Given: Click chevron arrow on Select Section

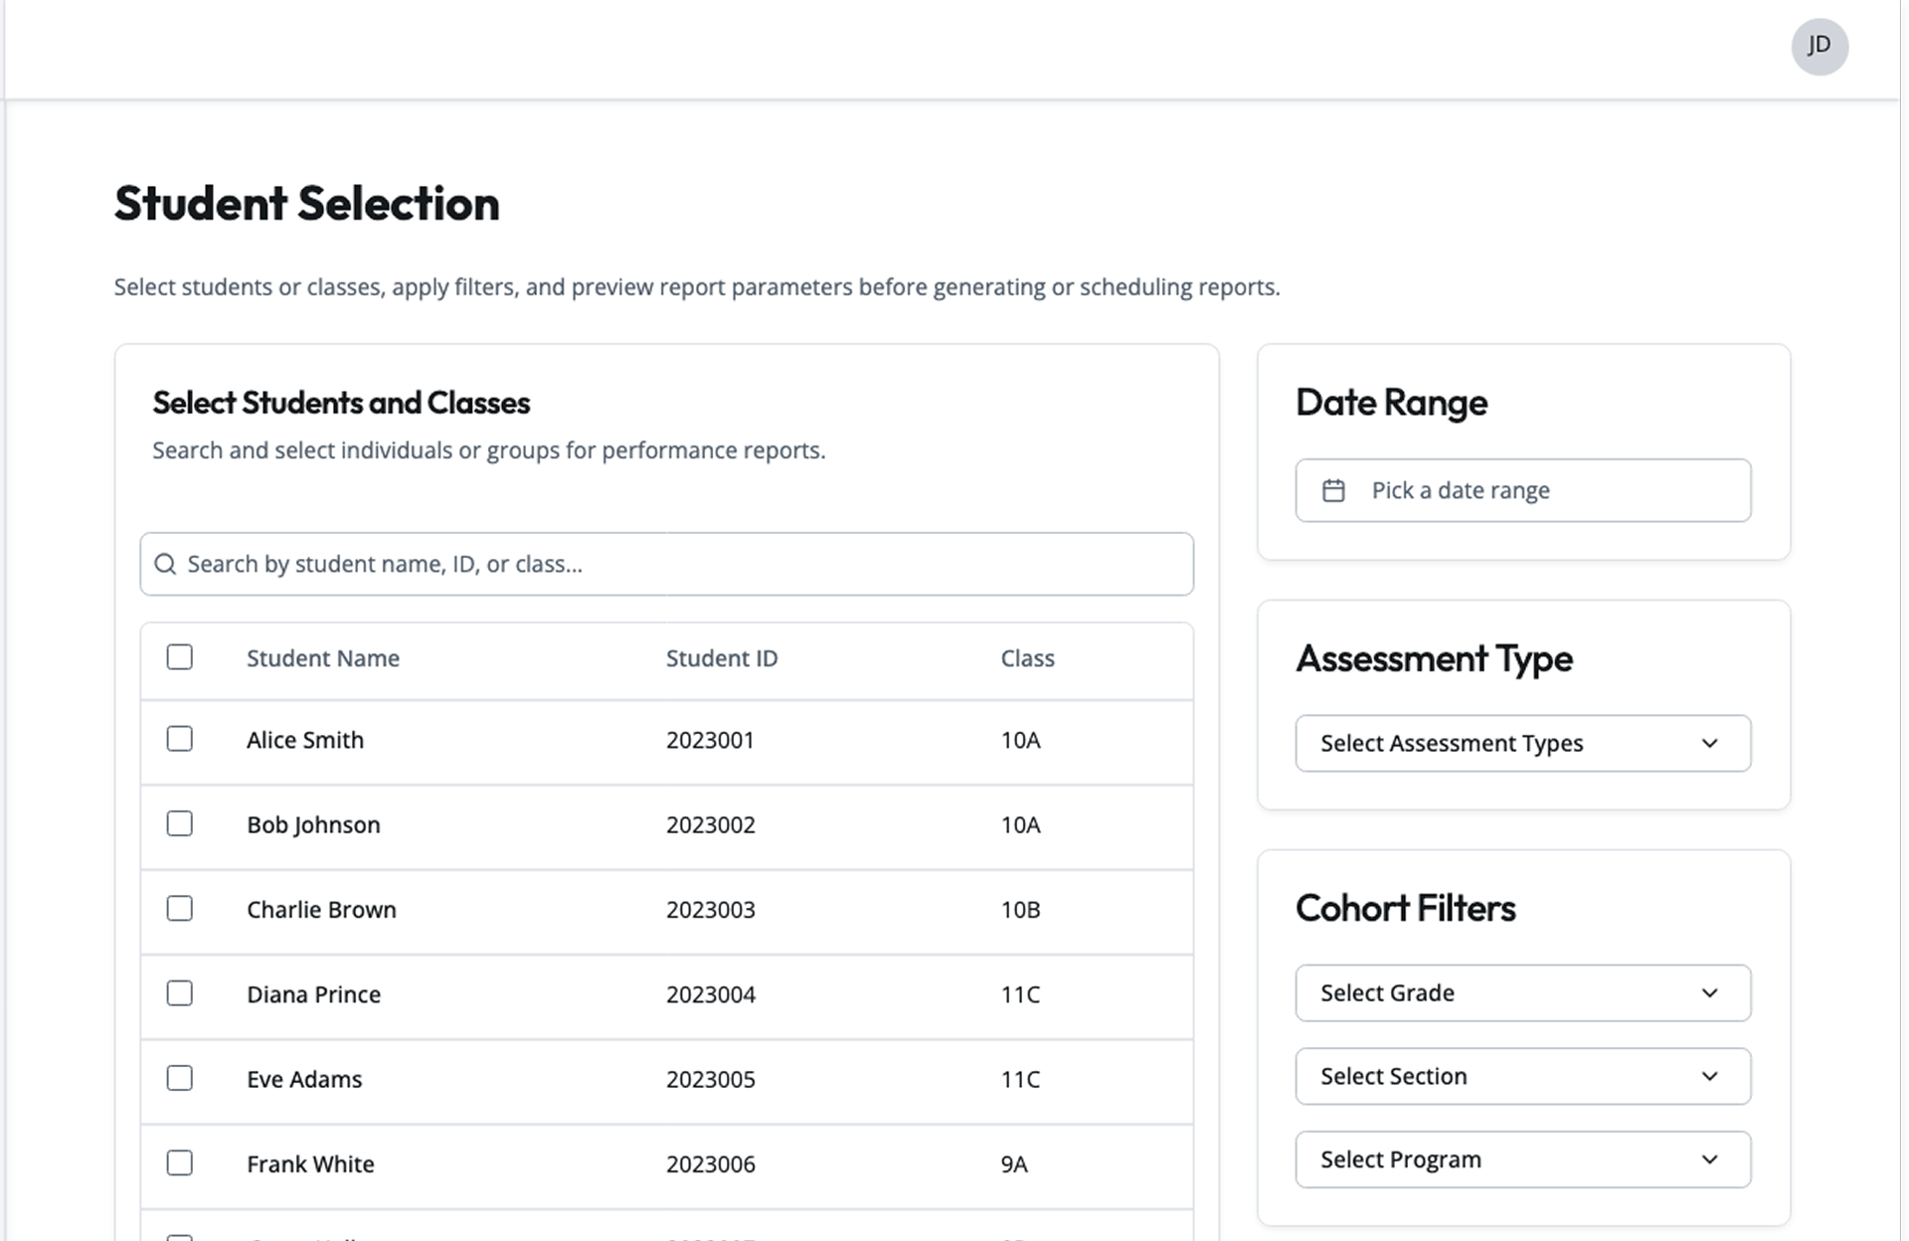Looking at the screenshot, I should point(1709,1077).
